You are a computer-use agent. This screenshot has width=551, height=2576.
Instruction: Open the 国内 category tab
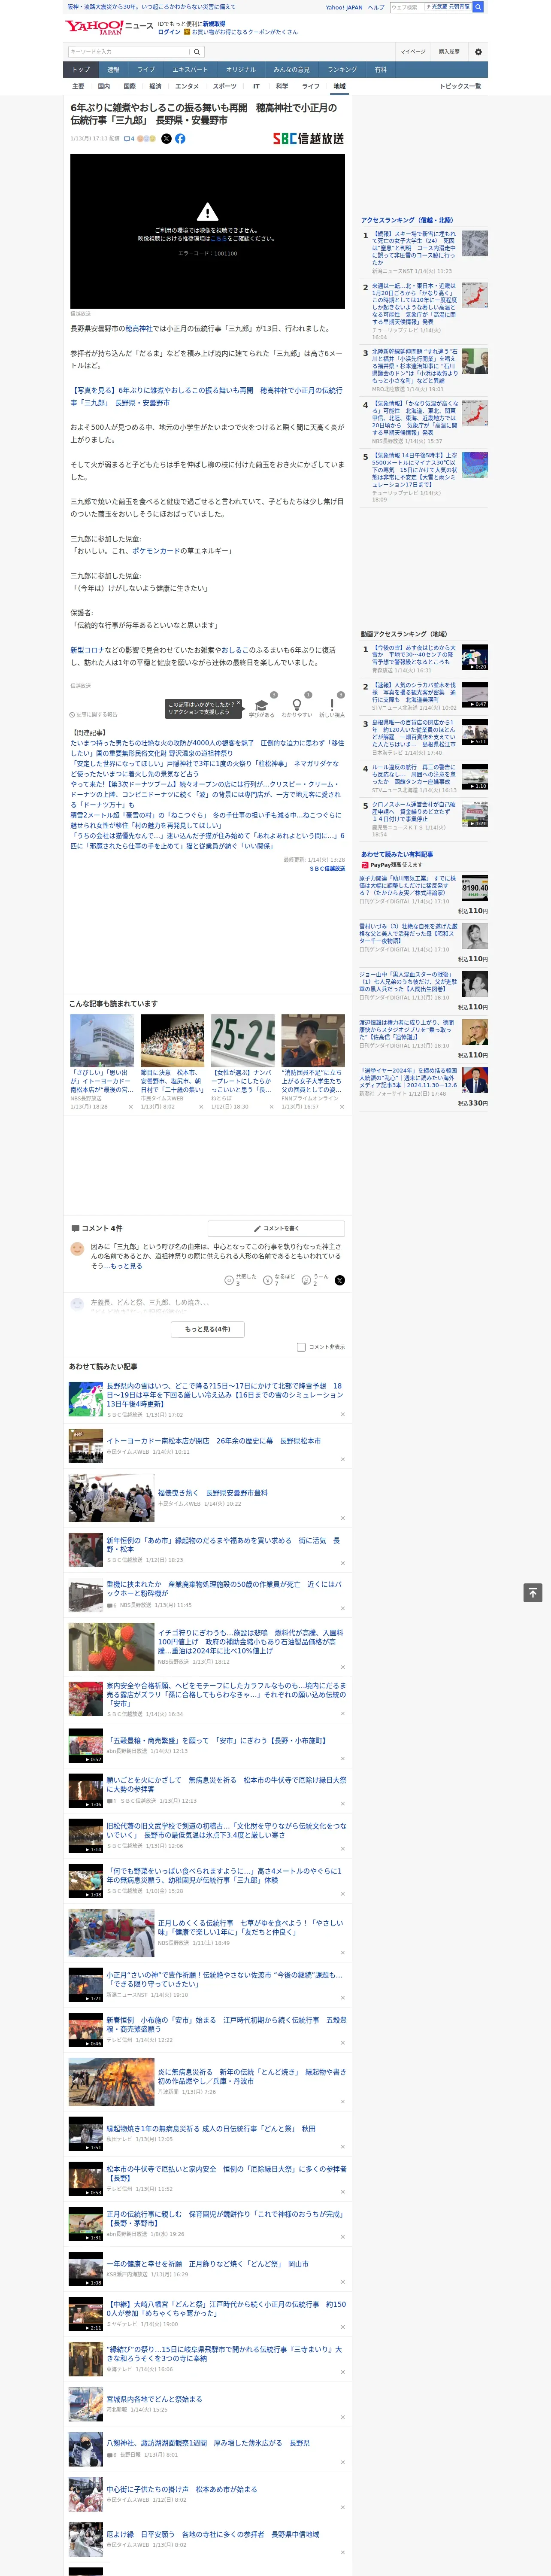tap(103, 86)
